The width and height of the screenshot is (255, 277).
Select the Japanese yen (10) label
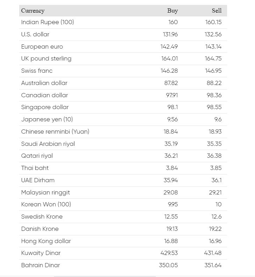click(47, 119)
